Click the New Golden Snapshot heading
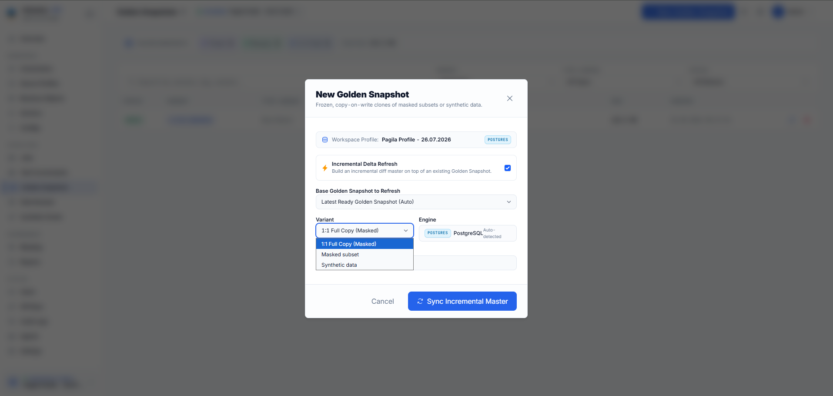Viewport: 833px width, 396px height. click(x=362, y=94)
